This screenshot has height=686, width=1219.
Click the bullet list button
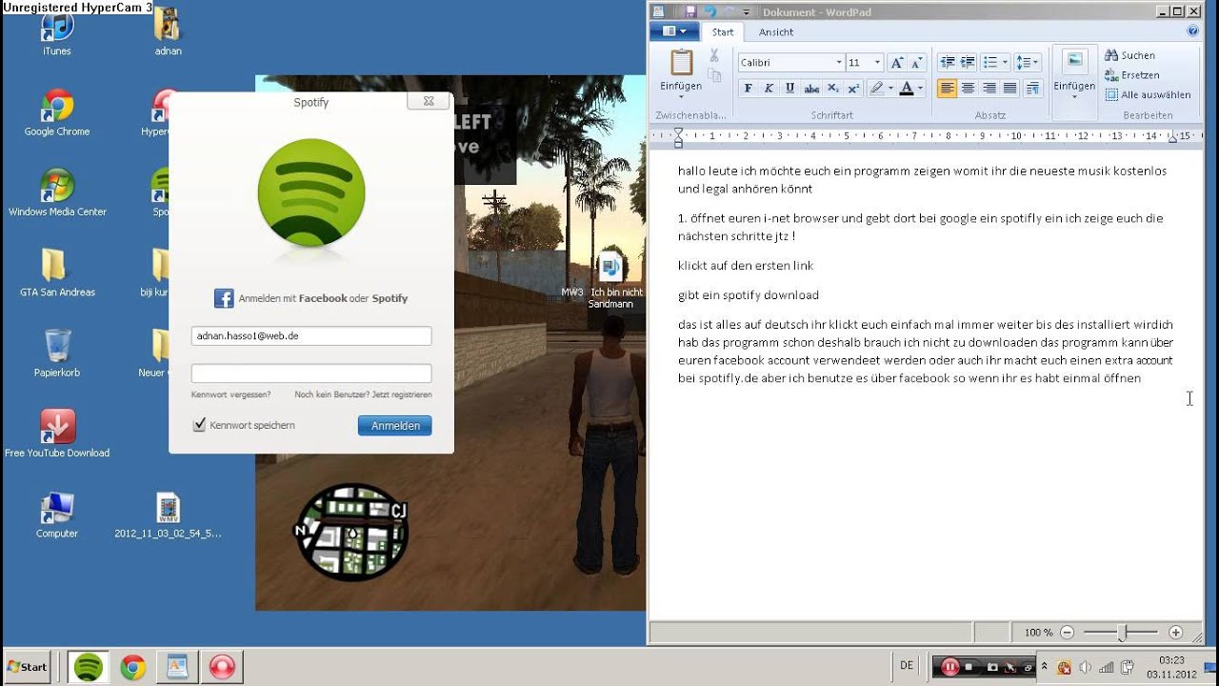tap(990, 63)
